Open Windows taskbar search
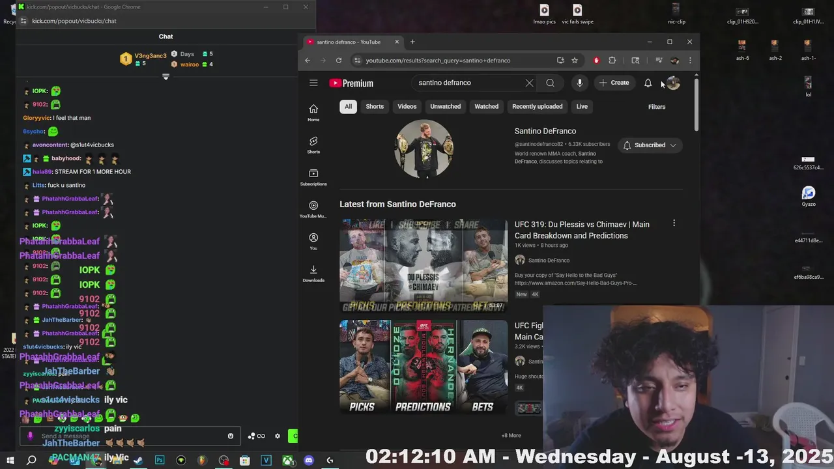This screenshot has height=469, width=834. (31, 461)
